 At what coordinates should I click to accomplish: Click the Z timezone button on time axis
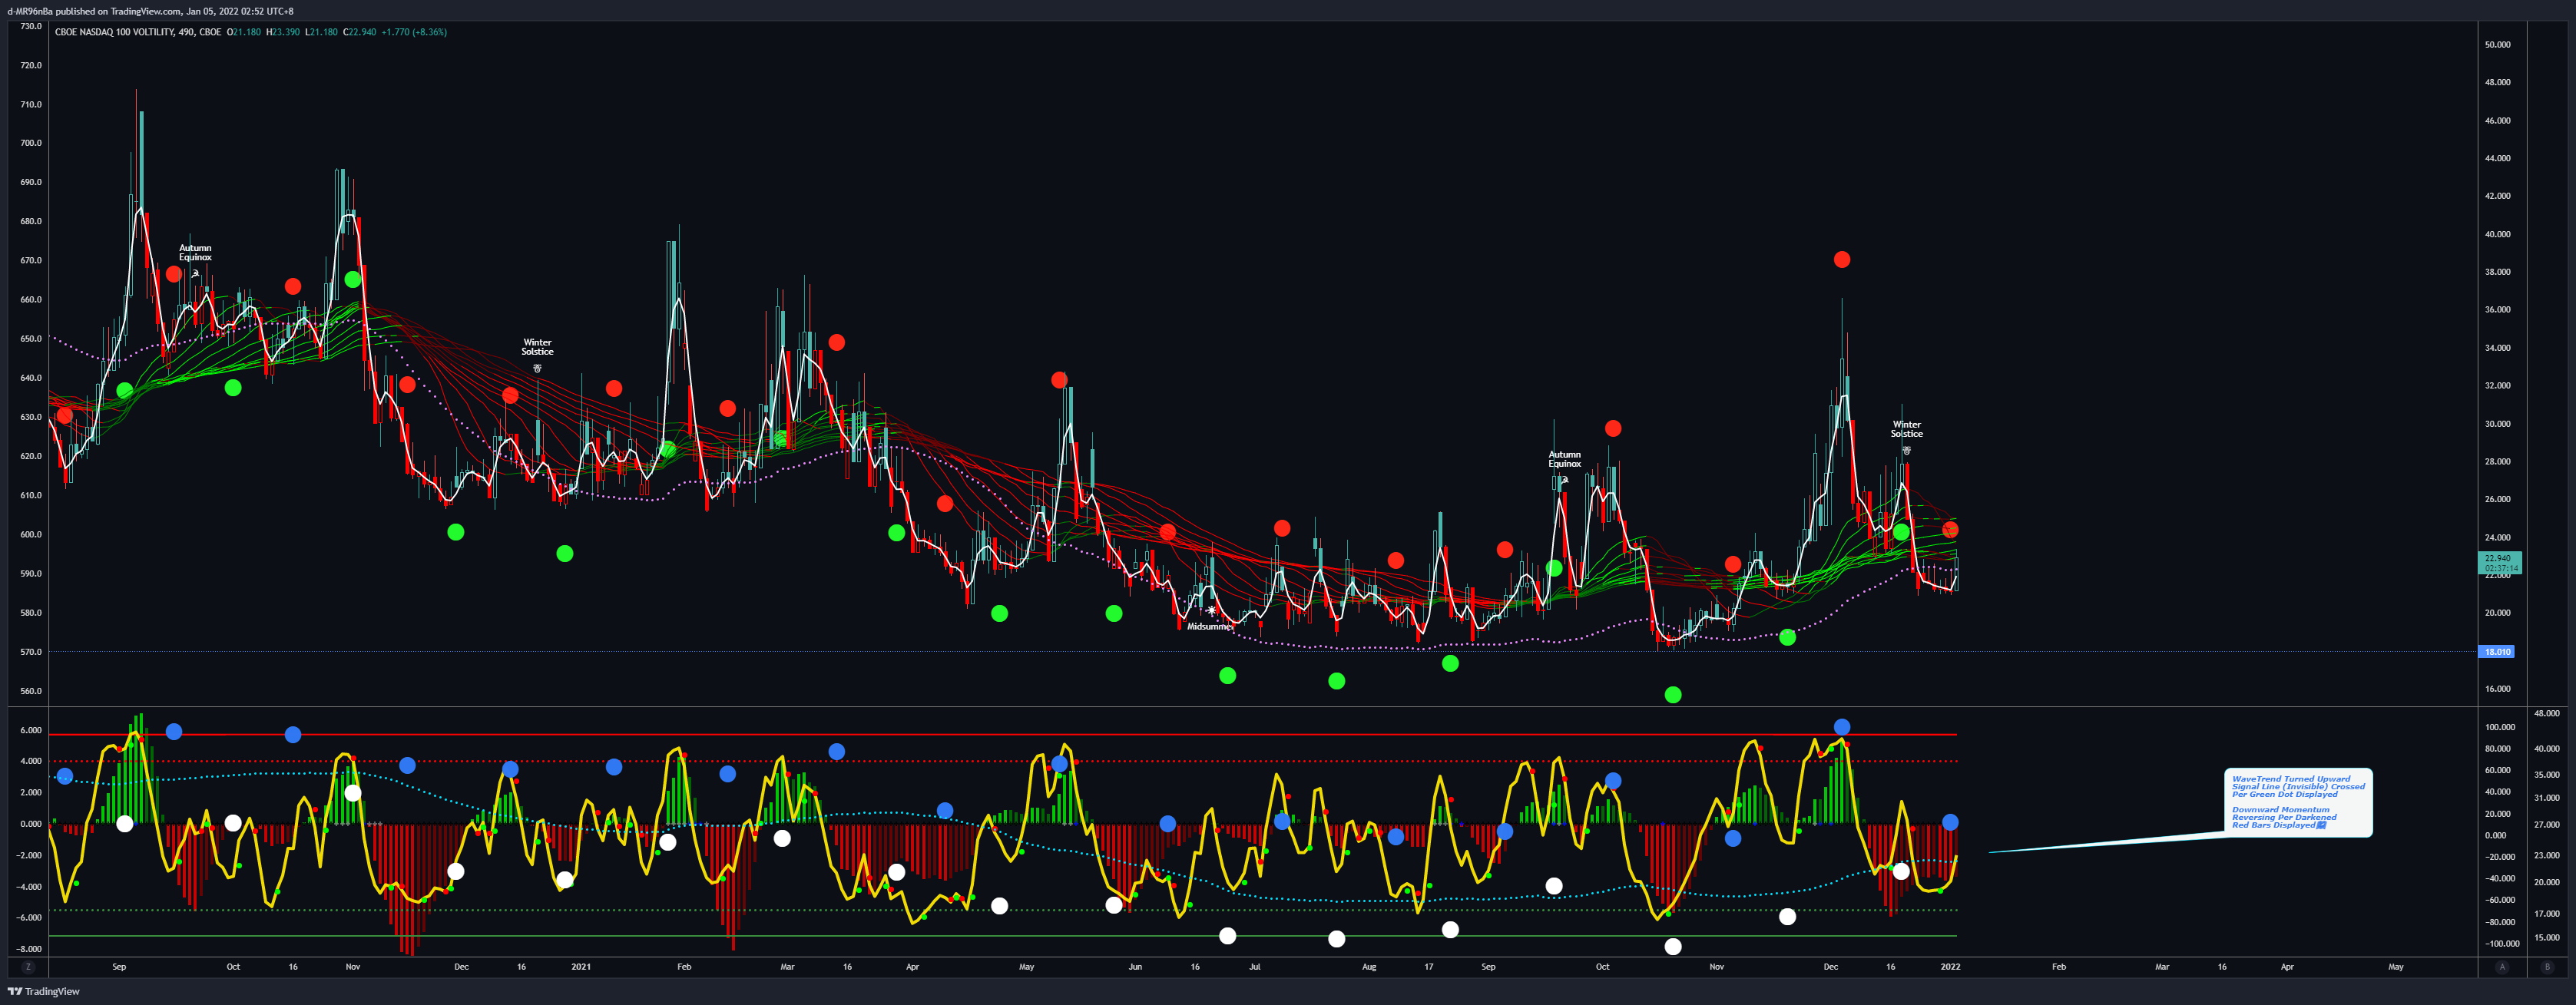pos(28,967)
